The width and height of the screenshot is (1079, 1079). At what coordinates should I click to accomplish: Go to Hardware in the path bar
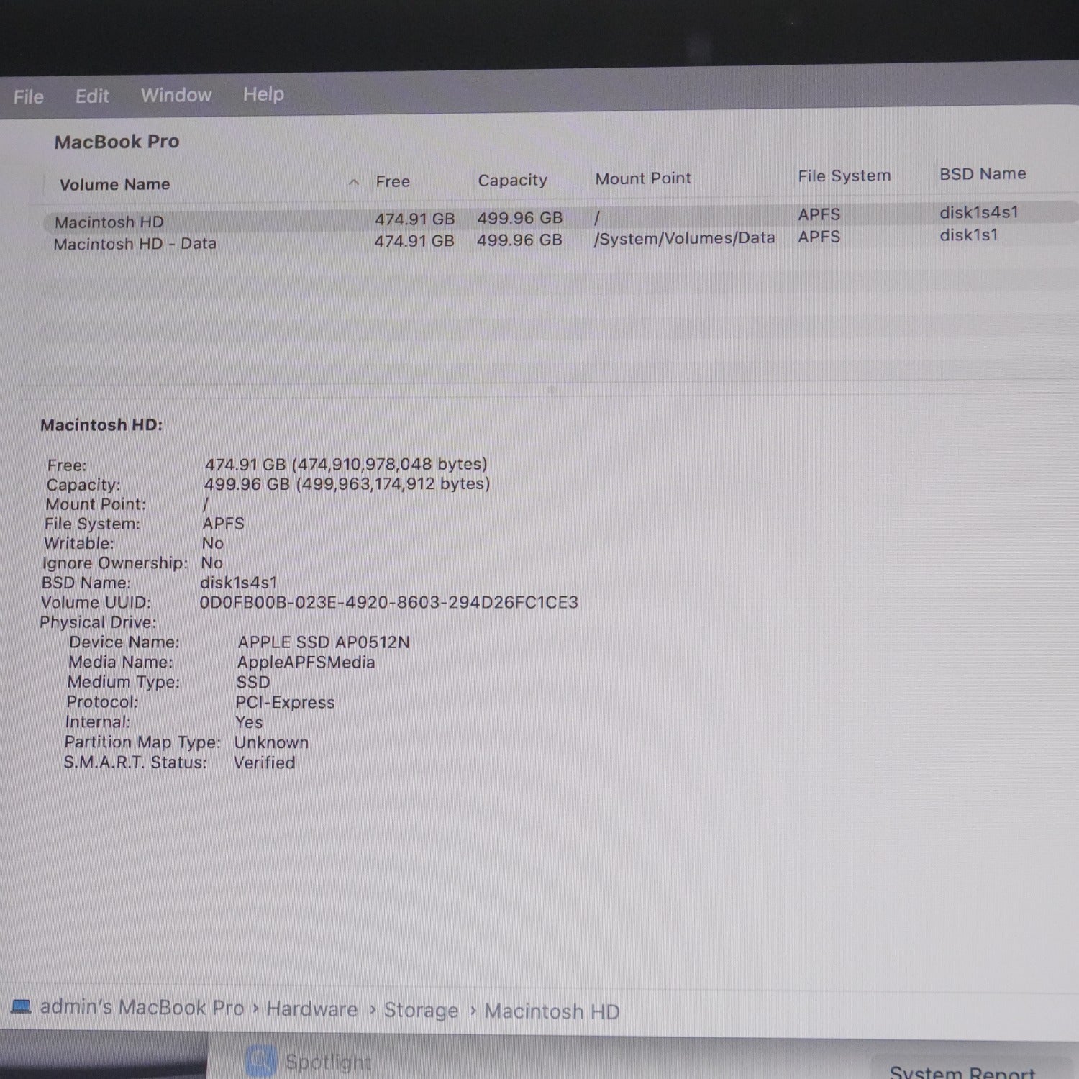311,1009
